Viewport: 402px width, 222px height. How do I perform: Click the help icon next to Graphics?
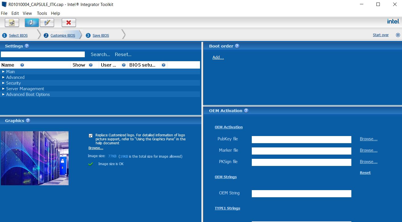(x=28, y=121)
